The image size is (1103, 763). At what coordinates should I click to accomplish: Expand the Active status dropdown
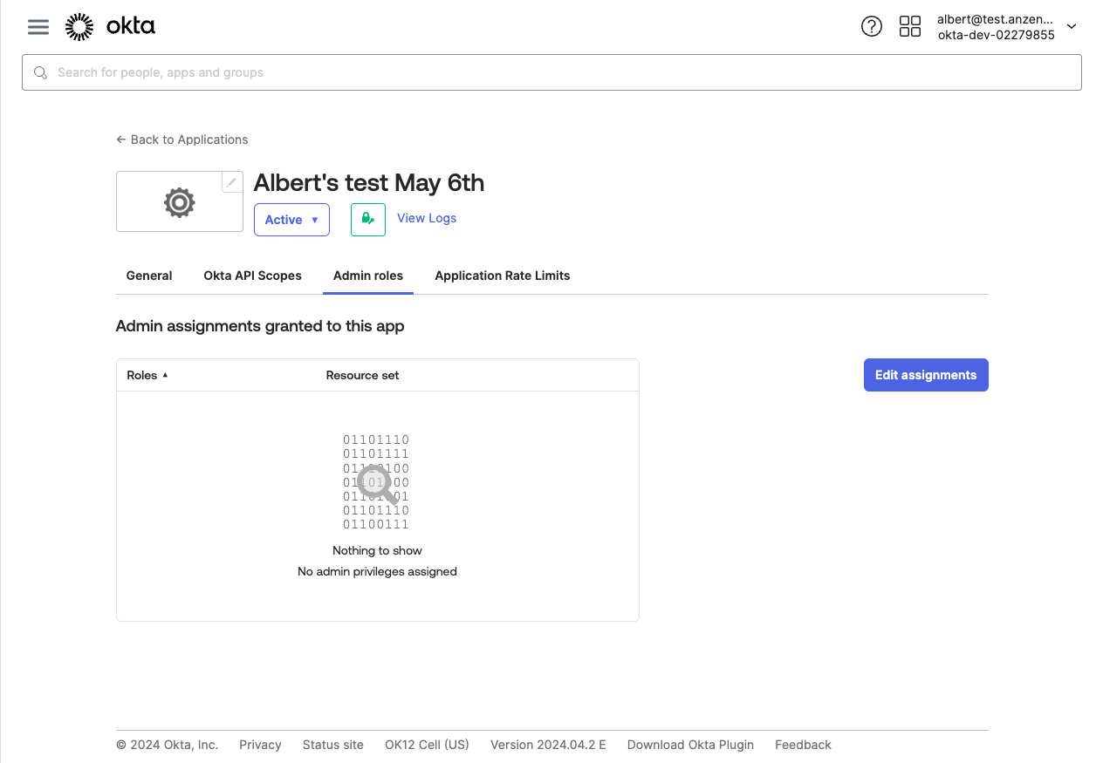tap(291, 220)
